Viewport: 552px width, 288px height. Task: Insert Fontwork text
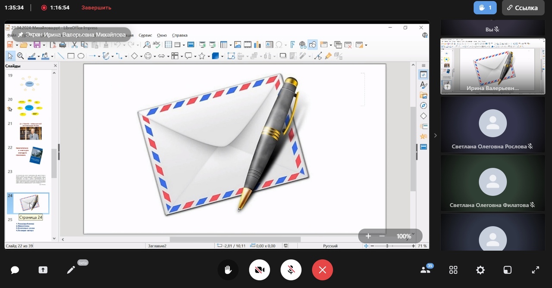[x=293, y=45]
